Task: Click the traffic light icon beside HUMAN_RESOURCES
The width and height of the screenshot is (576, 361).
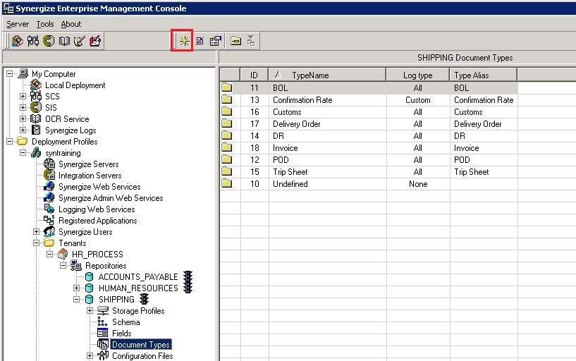Action: tap(188, 288)
